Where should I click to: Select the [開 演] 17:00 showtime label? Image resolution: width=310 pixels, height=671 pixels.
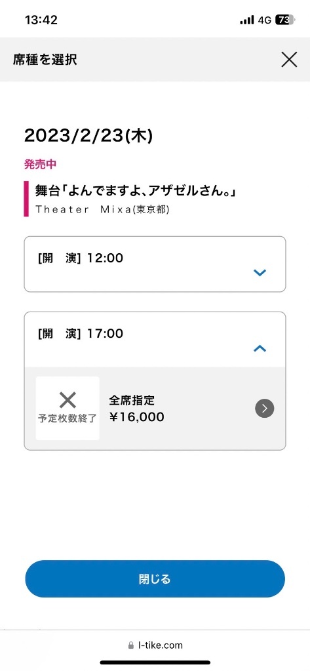coord(81,333)
